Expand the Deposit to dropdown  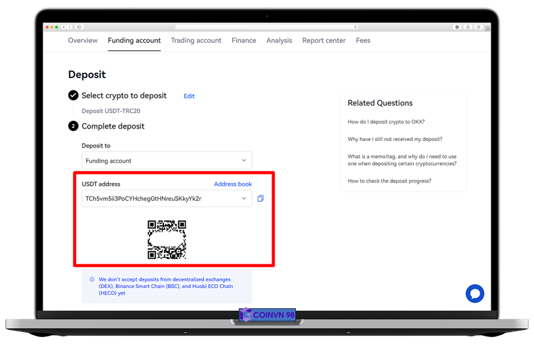pos(243,161)
